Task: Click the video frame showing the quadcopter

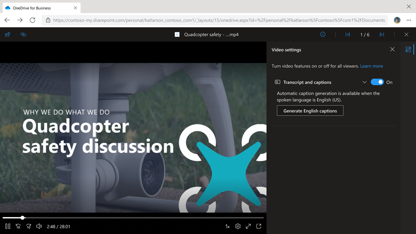Action: [x=133, y=138]
